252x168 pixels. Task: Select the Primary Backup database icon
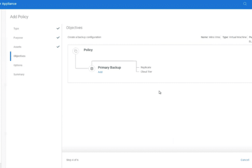point(92,68)
